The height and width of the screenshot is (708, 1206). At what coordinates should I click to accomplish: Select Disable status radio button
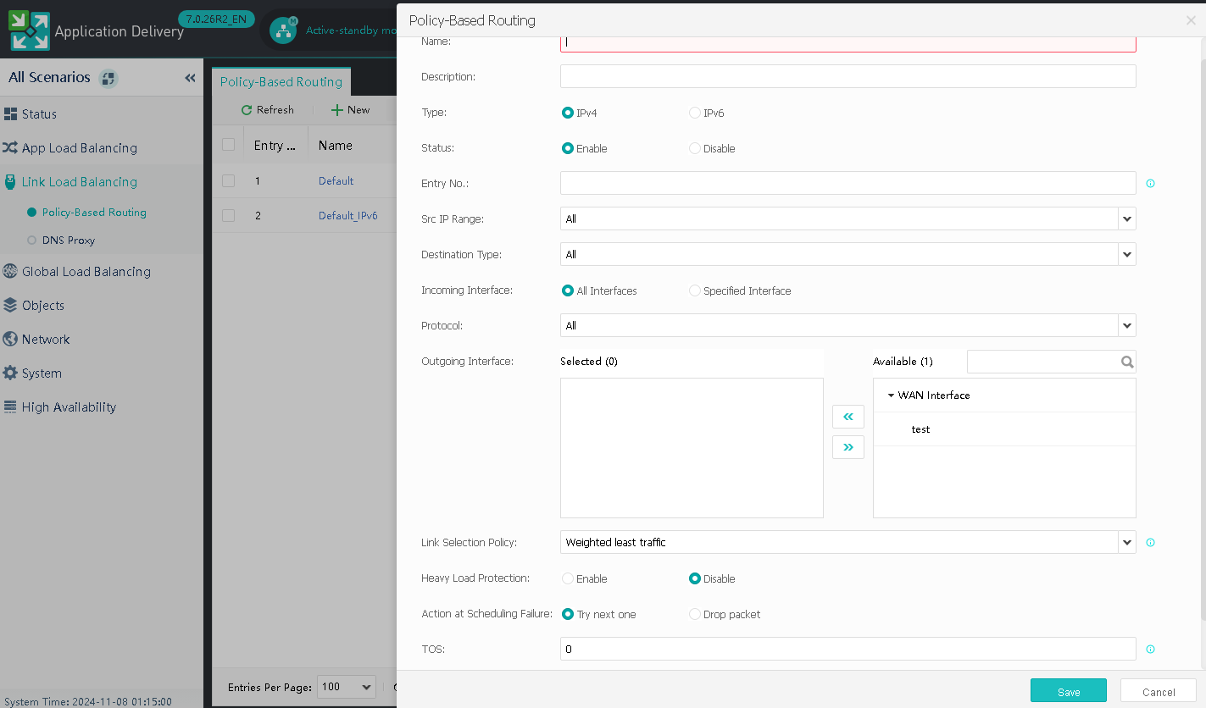click(695, 148)
